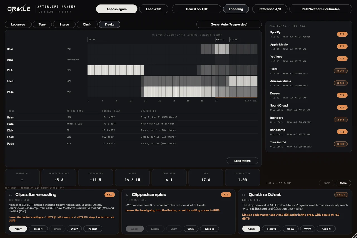Toggle Hear it on: Off

pos(197,9)
